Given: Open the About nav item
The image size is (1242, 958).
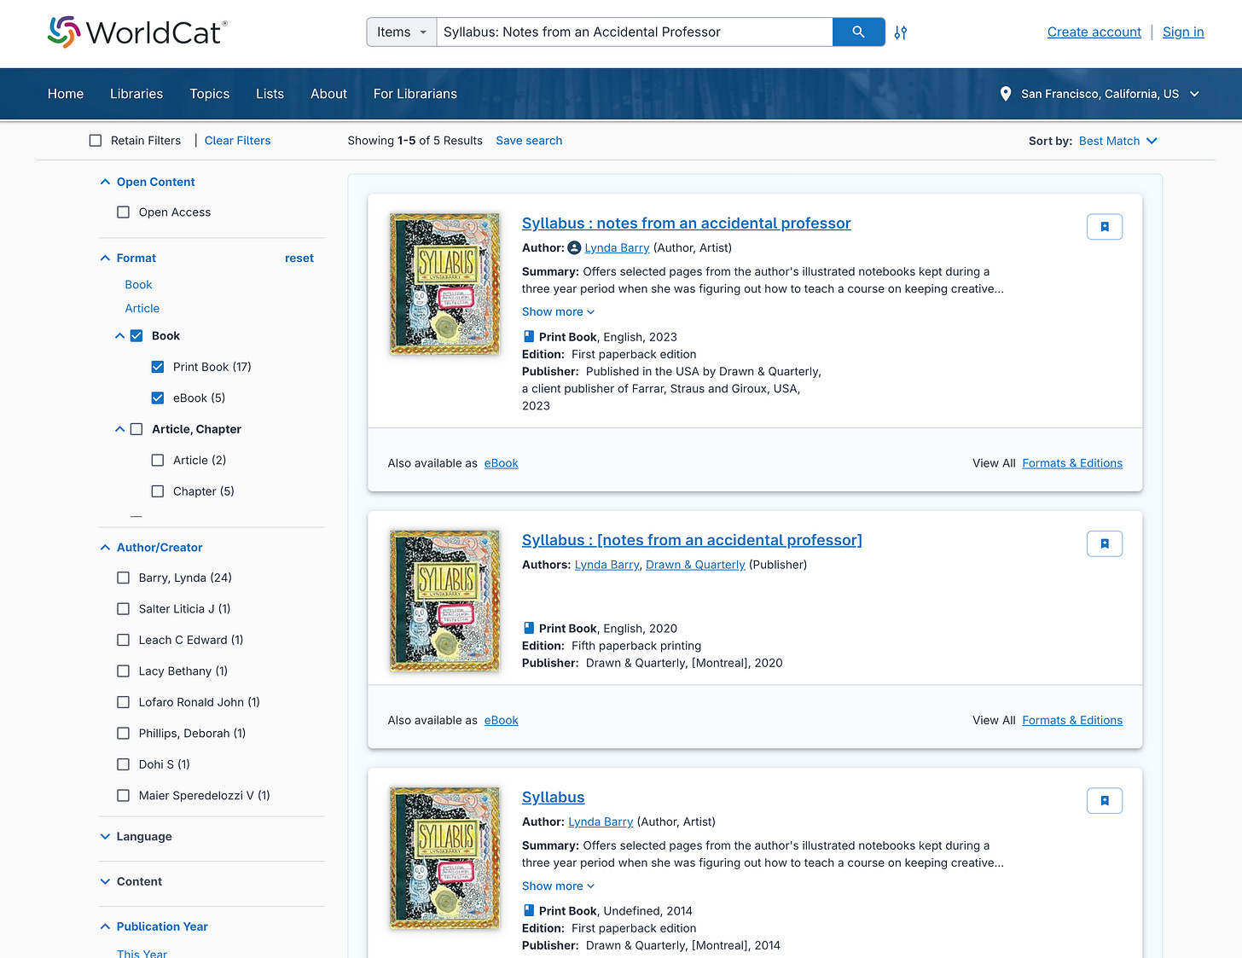Looking at the screenshot, I should (x=328, y=94).
